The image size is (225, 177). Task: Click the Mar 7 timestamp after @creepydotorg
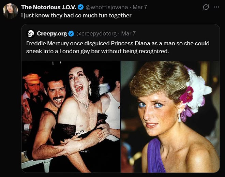[x=129, y=33]
